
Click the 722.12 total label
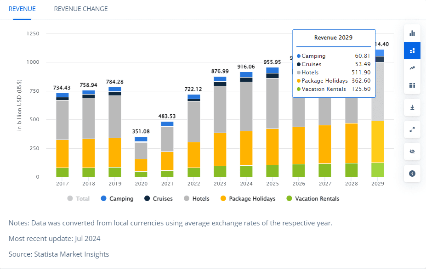(x=193, y=89)
